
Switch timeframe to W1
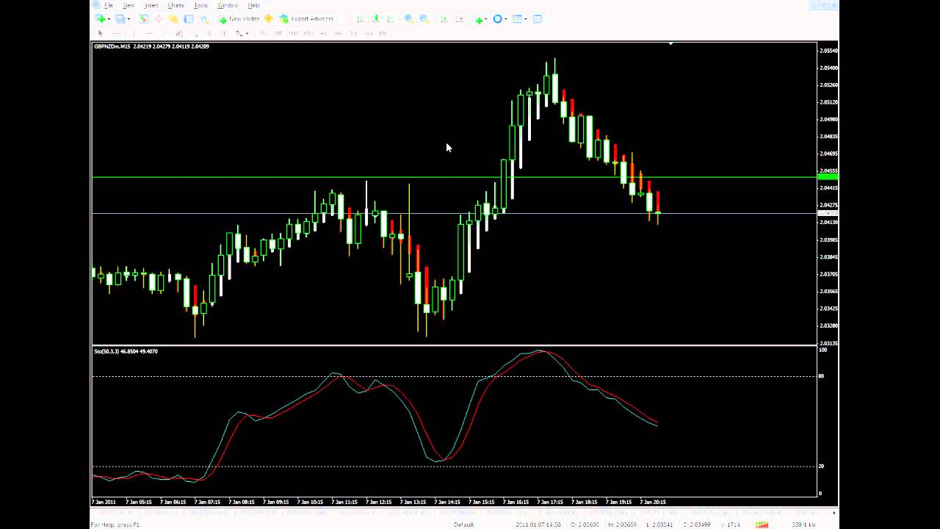[x=369, y=33]
